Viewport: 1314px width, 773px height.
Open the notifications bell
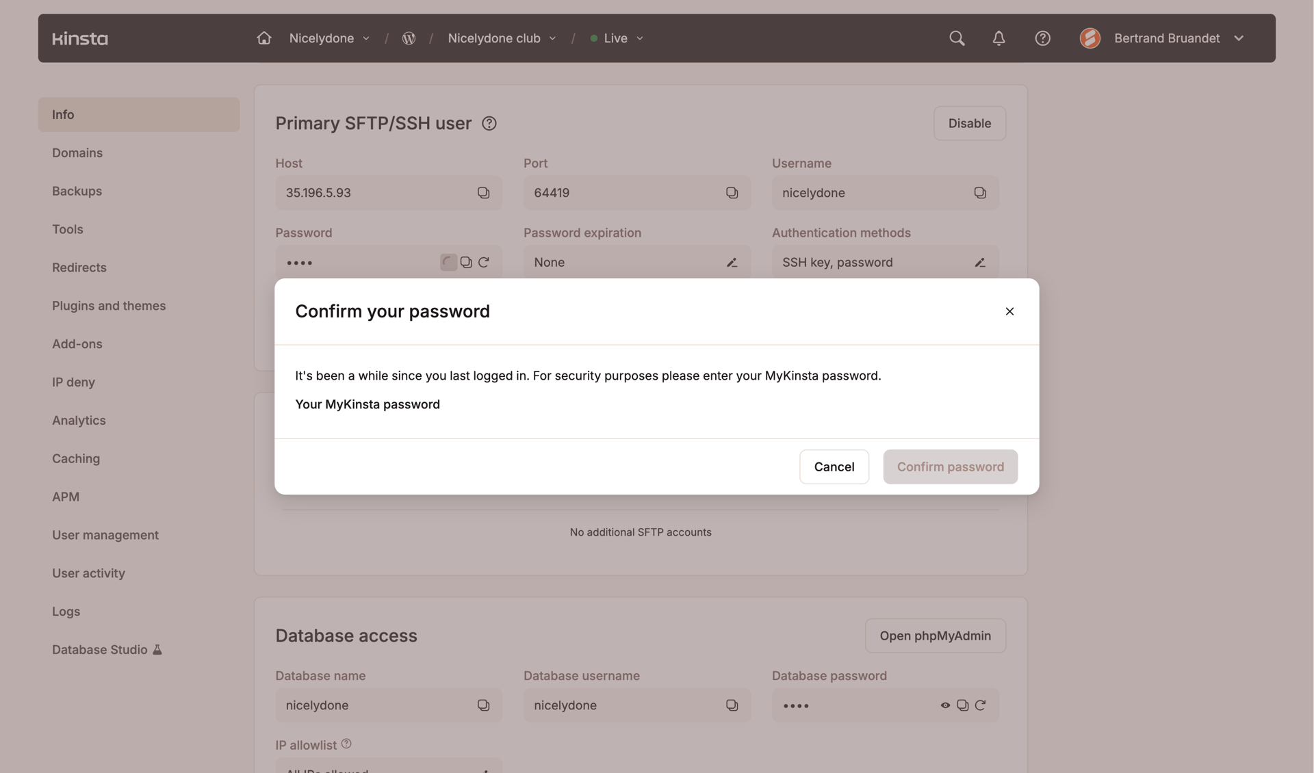click(x=999, y=38)
